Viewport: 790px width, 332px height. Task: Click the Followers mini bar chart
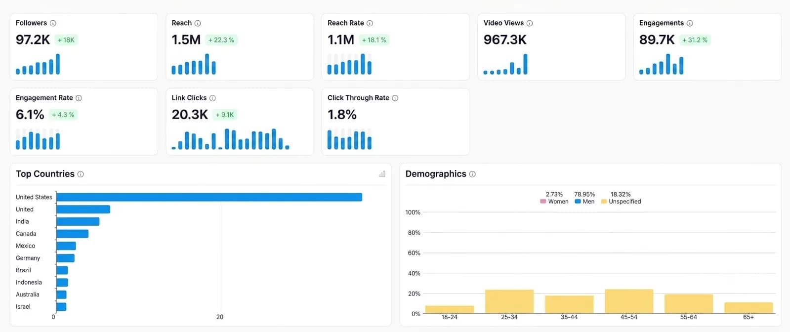(38, 64)
